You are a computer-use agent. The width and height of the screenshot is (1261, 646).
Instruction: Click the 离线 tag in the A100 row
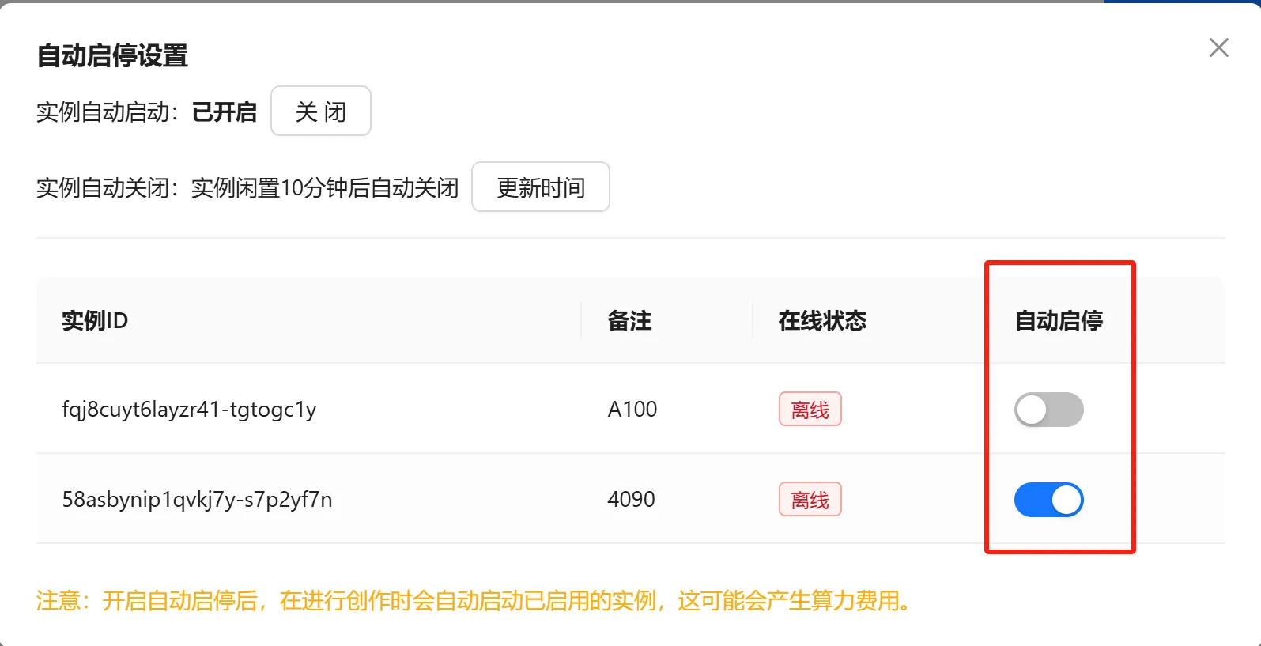point(810,410)
